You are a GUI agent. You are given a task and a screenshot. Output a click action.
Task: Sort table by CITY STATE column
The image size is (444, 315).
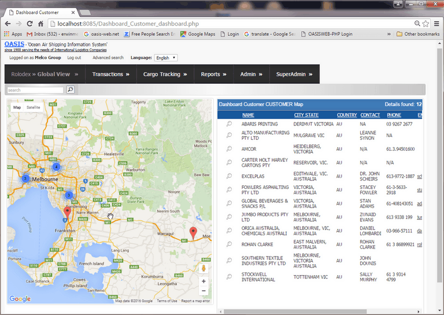pos(306,115)
